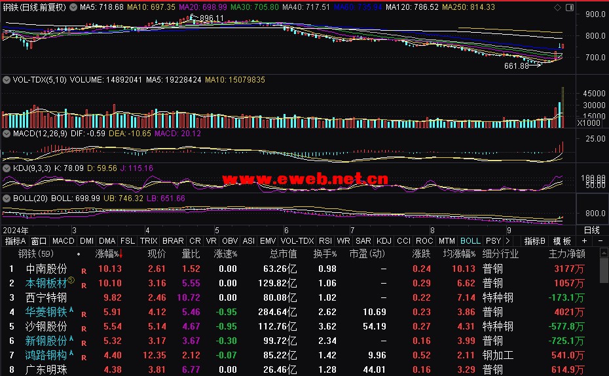The height and width of the screenshot is (376, 609).
Task: Select the ASI indicator tab
Action: point(249,241)
